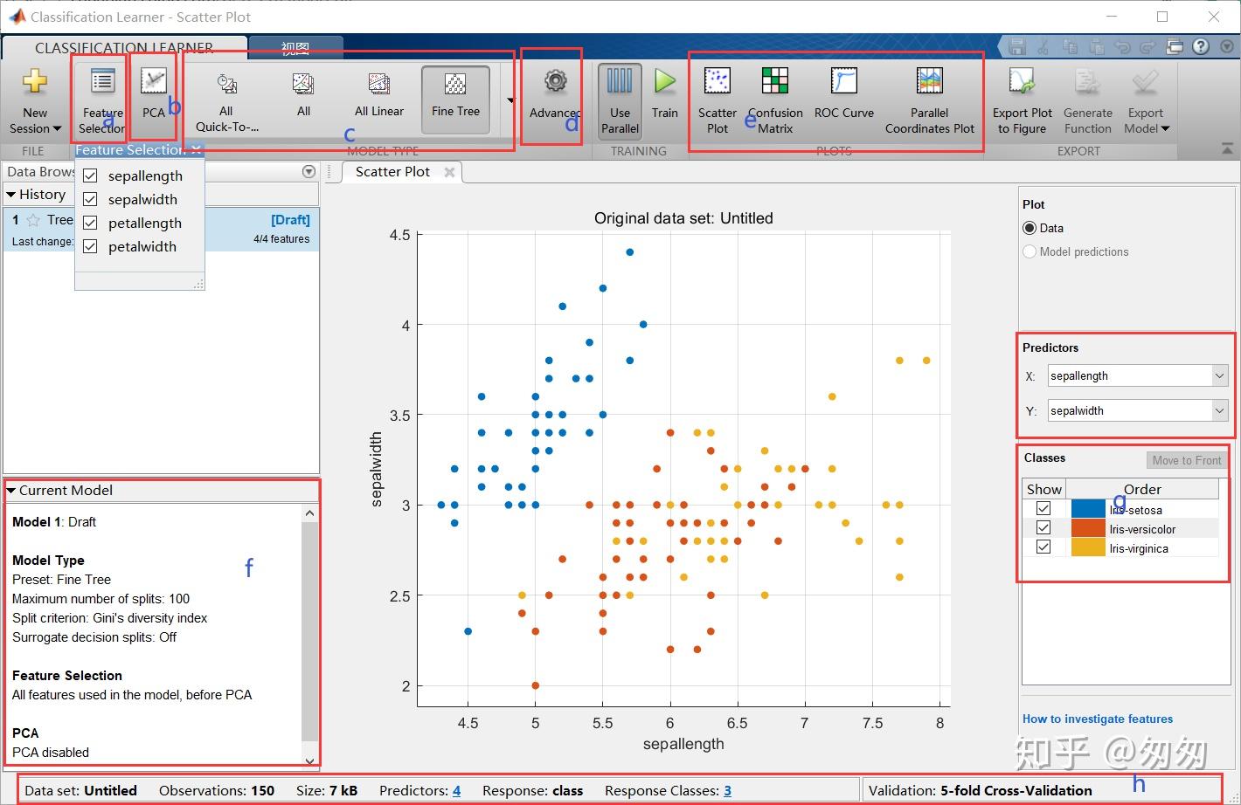Click Export Plot to Figure
1241x805 pixels.
pyautogui.click(x=1022, y=96)
